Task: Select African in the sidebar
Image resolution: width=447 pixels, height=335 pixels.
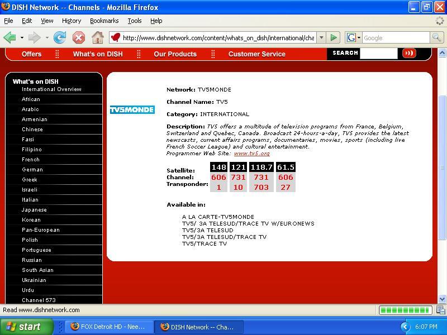Action: (31, 99)
